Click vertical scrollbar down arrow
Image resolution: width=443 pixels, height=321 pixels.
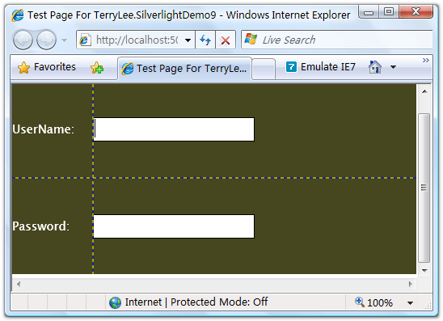(x=424, y=270)
